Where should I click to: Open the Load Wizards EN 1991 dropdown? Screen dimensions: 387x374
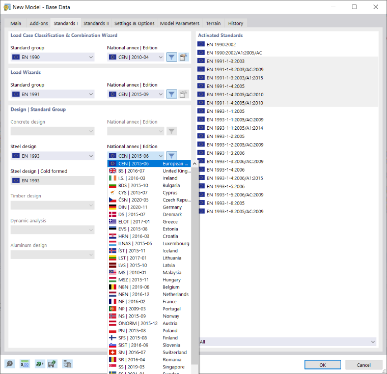[52, 94]
